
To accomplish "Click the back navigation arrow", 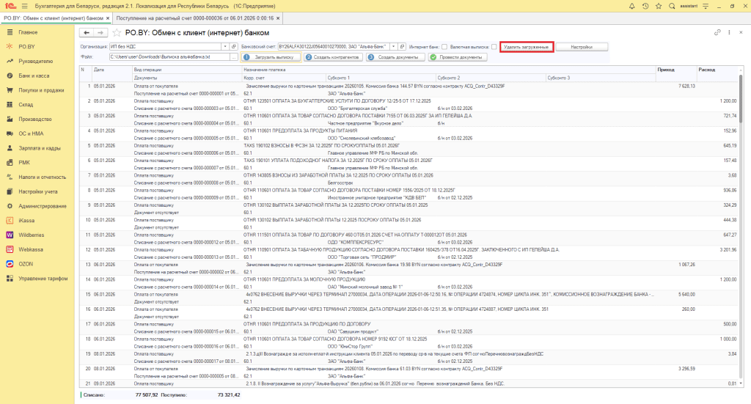I will (87, 33).
